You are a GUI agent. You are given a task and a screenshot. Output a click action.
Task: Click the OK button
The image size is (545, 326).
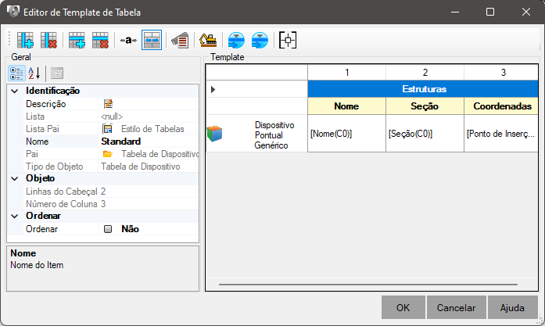403,307
